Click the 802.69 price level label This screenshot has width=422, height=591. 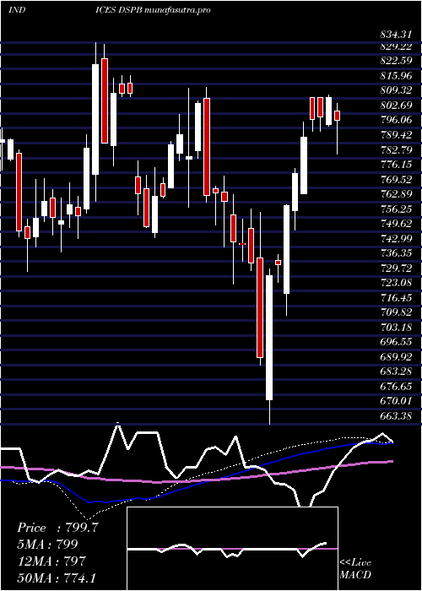[396, 106]
